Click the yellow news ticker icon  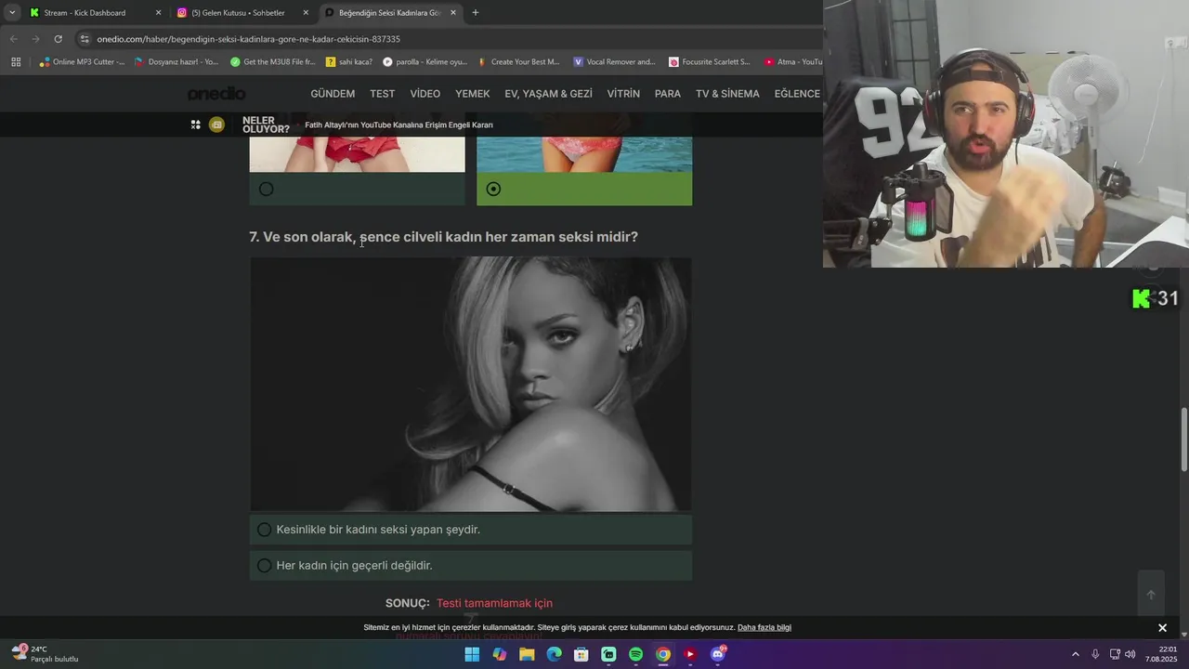[x=216, y=125]
